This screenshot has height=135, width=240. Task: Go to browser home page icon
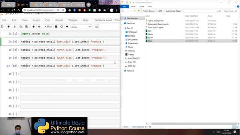point(18,10)
